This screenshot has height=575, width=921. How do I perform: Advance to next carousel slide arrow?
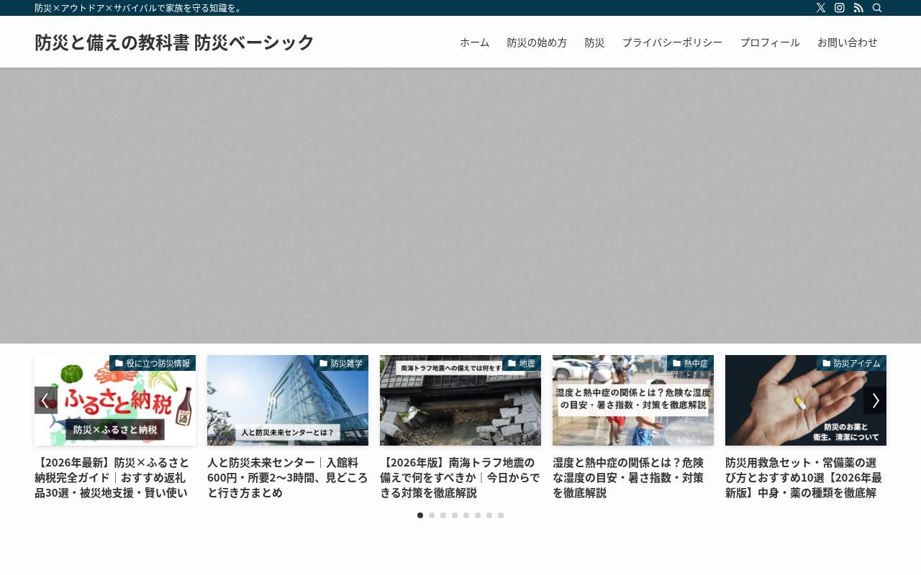(x=875, y=400)
